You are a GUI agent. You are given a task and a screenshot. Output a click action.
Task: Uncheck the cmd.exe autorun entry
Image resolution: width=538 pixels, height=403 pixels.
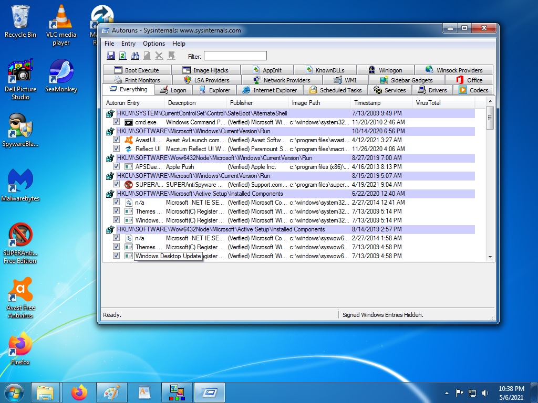tap(116, 122)
